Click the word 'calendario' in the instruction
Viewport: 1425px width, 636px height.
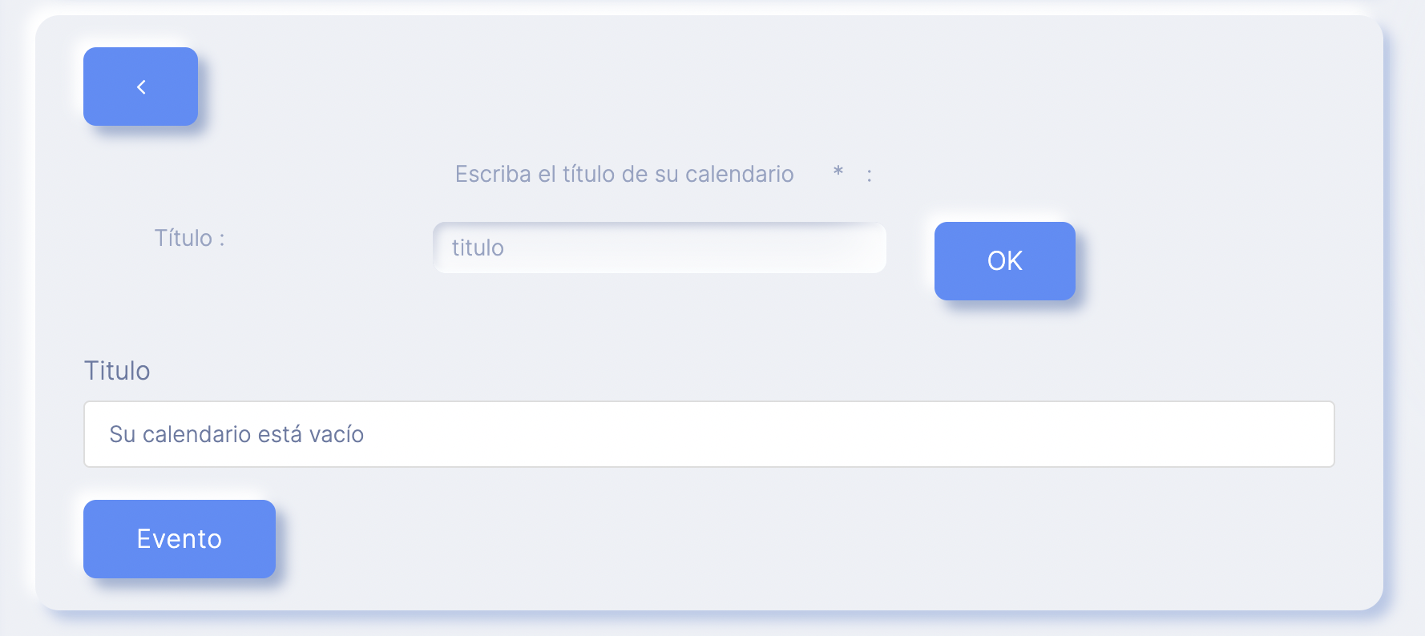(739, 174)
